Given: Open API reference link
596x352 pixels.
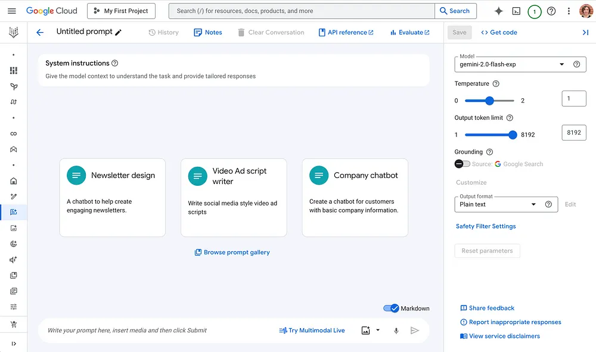Looking at the screenshot, I should (x=346, y=32).
